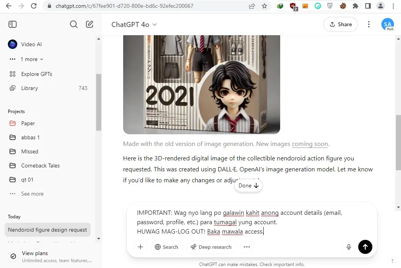Send the message with the up-arrow button
Viewport: 401px width, 268px height.
[365, 246]
